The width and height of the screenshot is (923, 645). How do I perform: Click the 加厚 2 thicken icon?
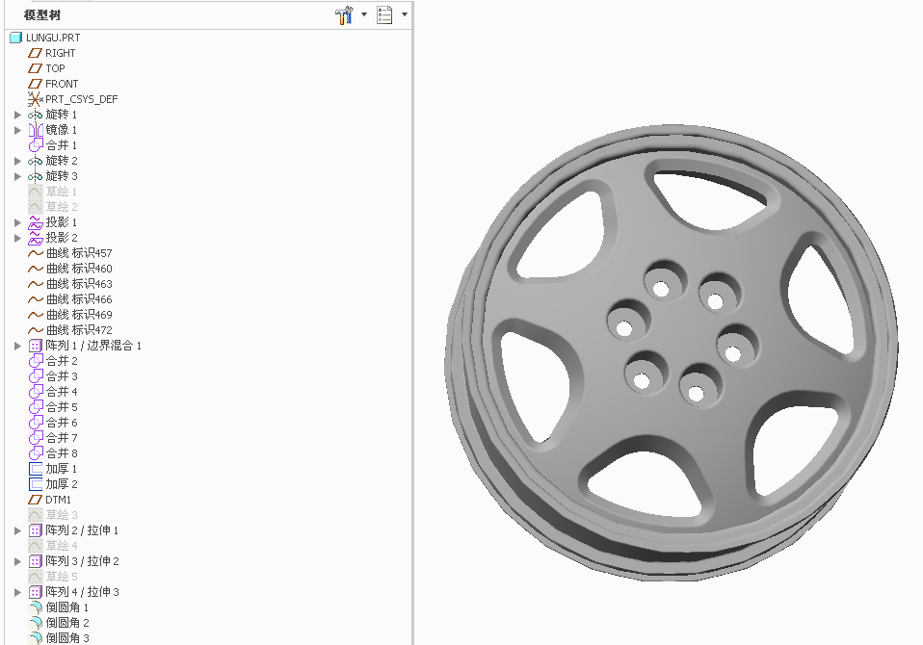click(x=36, y=484)
